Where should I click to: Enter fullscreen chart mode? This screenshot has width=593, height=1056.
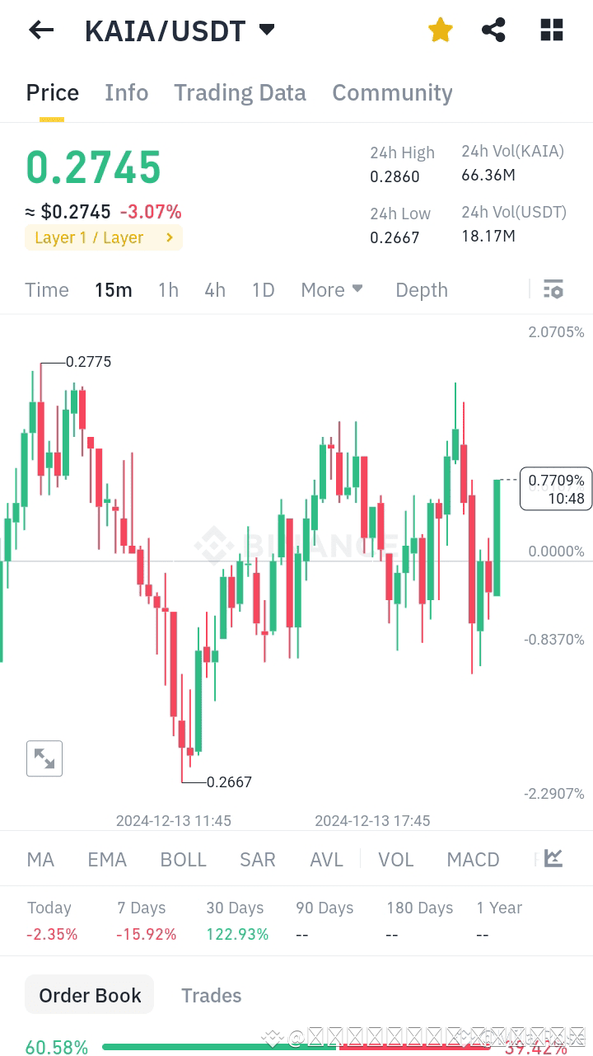pos(44,758)
